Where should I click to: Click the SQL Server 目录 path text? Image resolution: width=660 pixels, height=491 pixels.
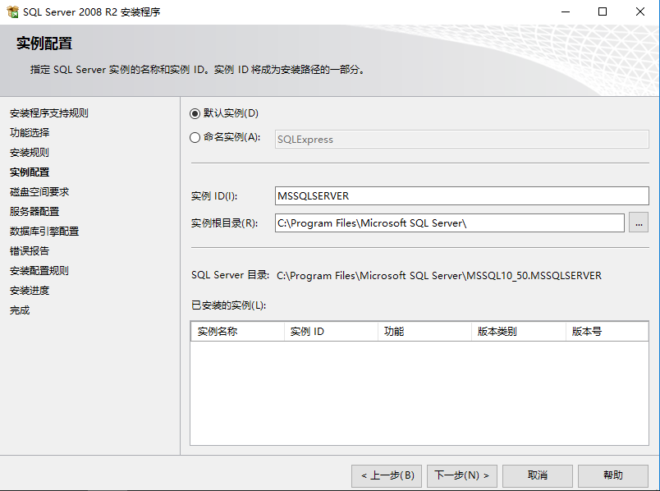(x=439, y=275)
